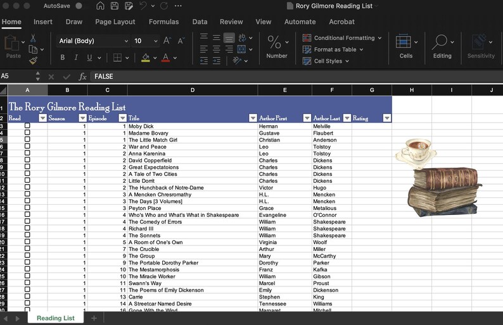The height and width of the screenshot is (325, 503).
Task: Check the Read box for Madame Bovary
Action: pos(27,132)
